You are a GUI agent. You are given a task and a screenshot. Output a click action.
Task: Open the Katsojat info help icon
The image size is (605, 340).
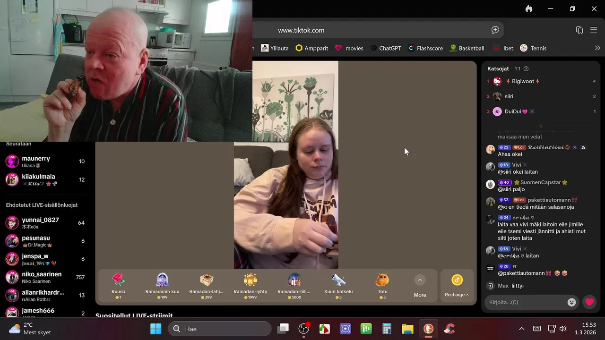point(526,69)
